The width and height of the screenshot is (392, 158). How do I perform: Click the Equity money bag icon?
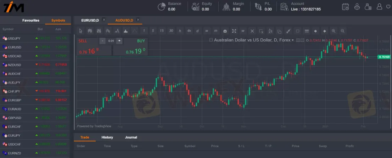(196, 6)
